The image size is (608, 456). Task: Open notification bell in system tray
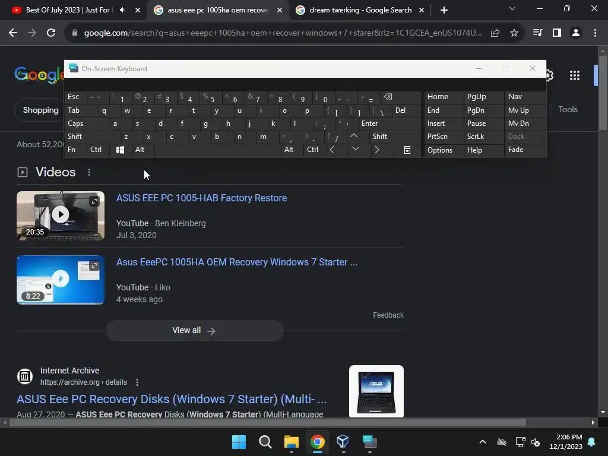[x=592, y=442]
